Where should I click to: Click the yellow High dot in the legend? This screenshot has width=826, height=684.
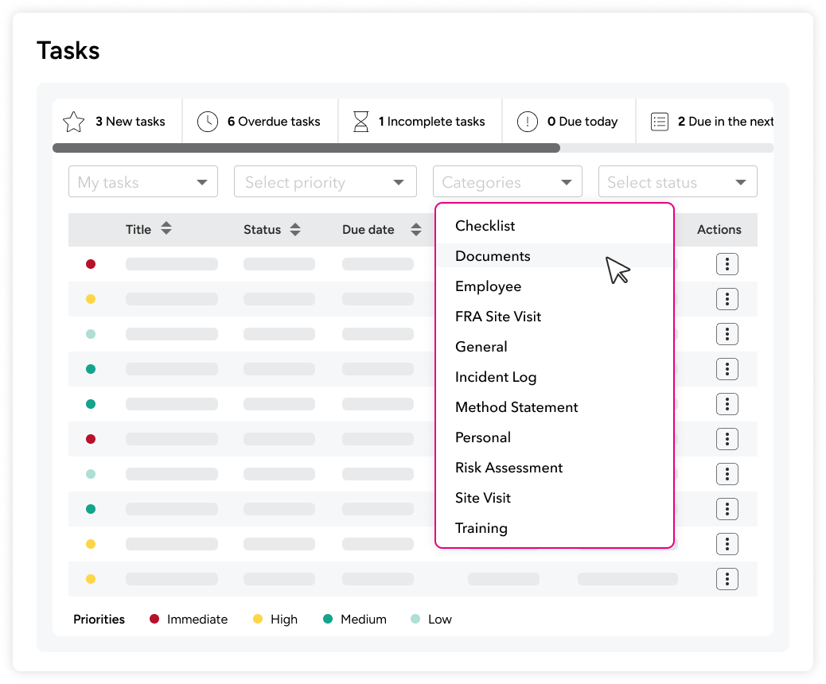tap(258, 619)
